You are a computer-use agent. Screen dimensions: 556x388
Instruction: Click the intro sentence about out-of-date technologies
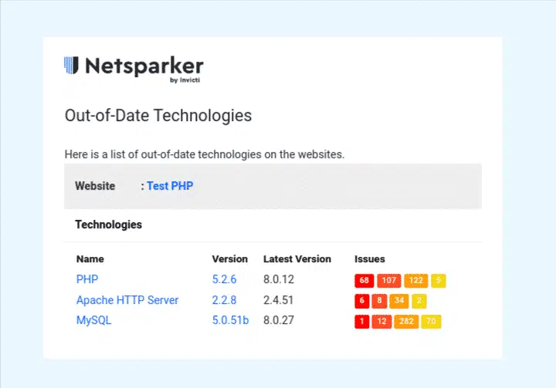205,154
